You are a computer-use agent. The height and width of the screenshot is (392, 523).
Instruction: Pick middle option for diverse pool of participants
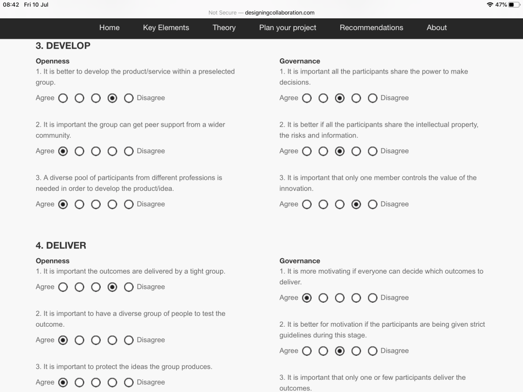[x=96, y=204]
